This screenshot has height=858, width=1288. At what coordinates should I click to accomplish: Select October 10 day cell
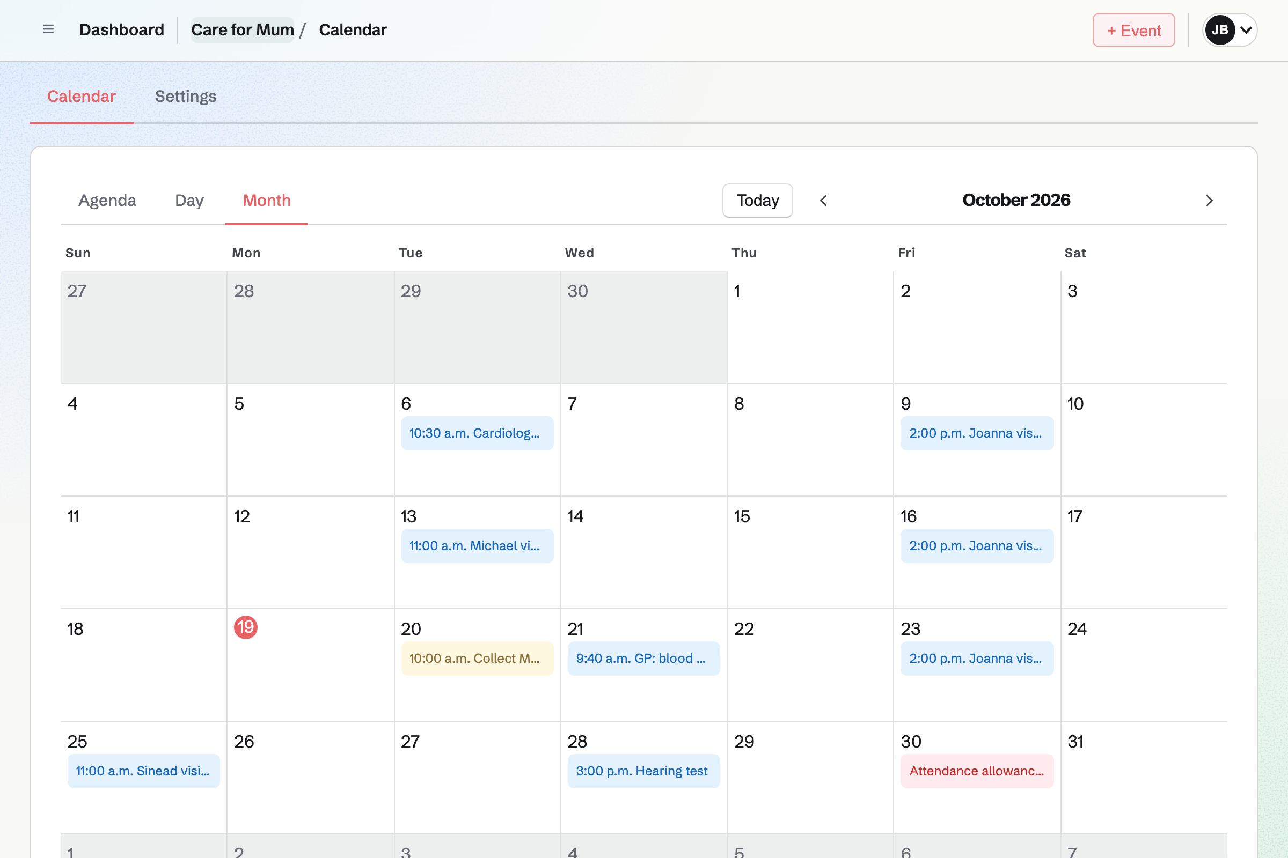click(1144, 439)
